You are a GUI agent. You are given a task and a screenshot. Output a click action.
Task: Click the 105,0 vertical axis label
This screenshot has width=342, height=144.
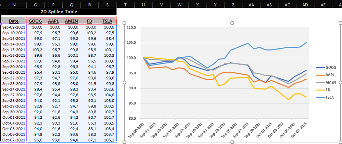pos(132,43)
